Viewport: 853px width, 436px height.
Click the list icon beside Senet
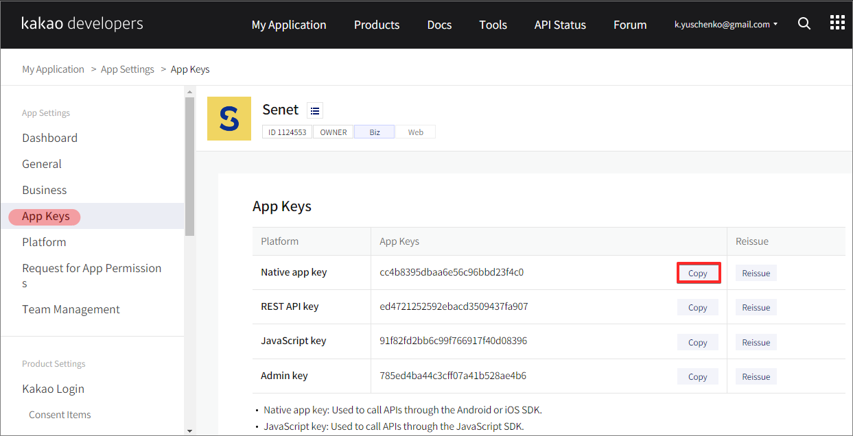(314, 110)
